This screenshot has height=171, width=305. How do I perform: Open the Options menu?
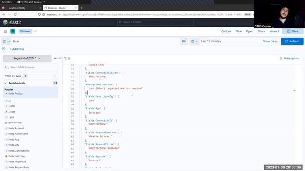(226, 31)
